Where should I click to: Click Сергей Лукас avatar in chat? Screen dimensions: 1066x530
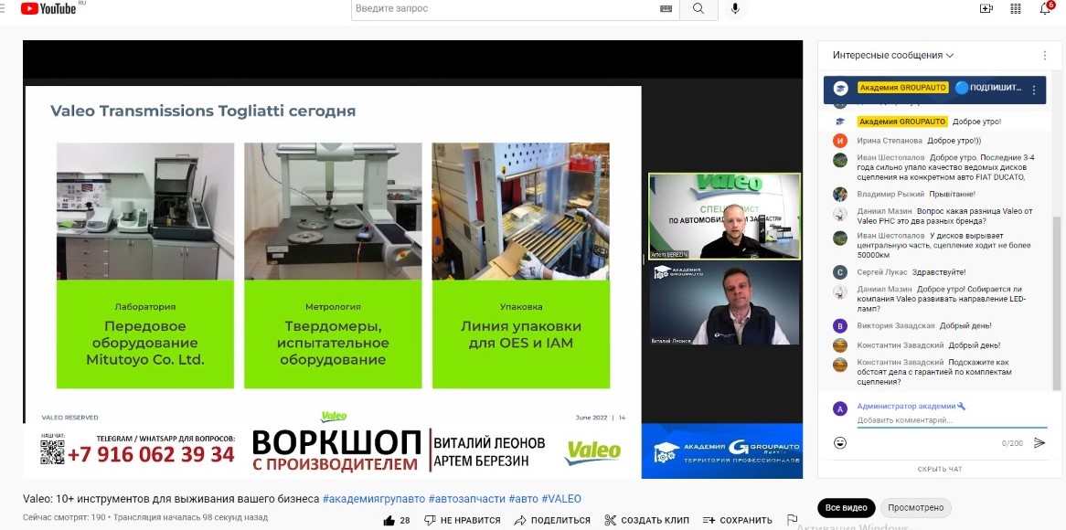coord(840,271)
